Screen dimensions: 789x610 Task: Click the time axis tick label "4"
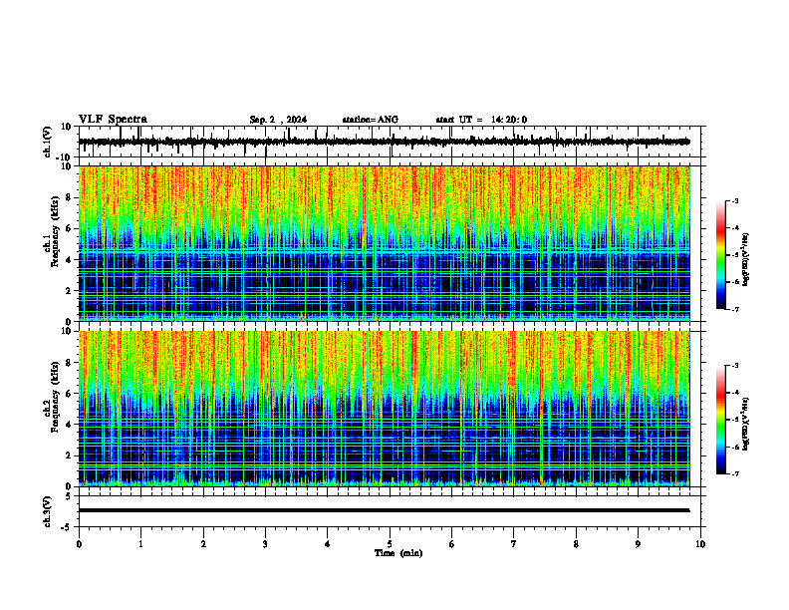328,544
